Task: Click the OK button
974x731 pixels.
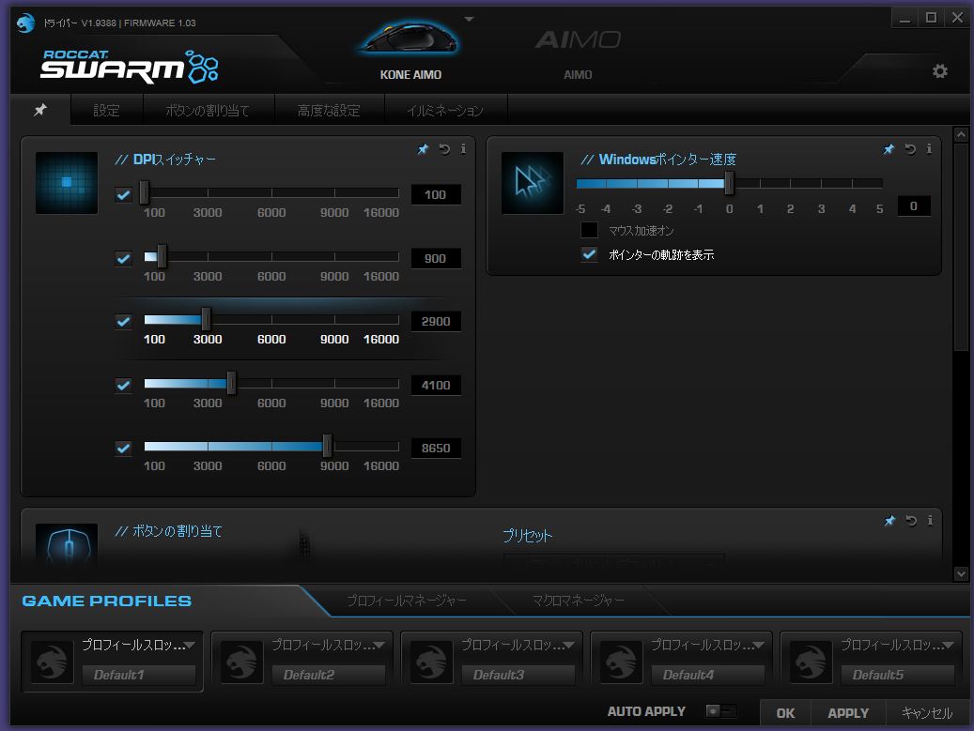Action: [785, 713]
